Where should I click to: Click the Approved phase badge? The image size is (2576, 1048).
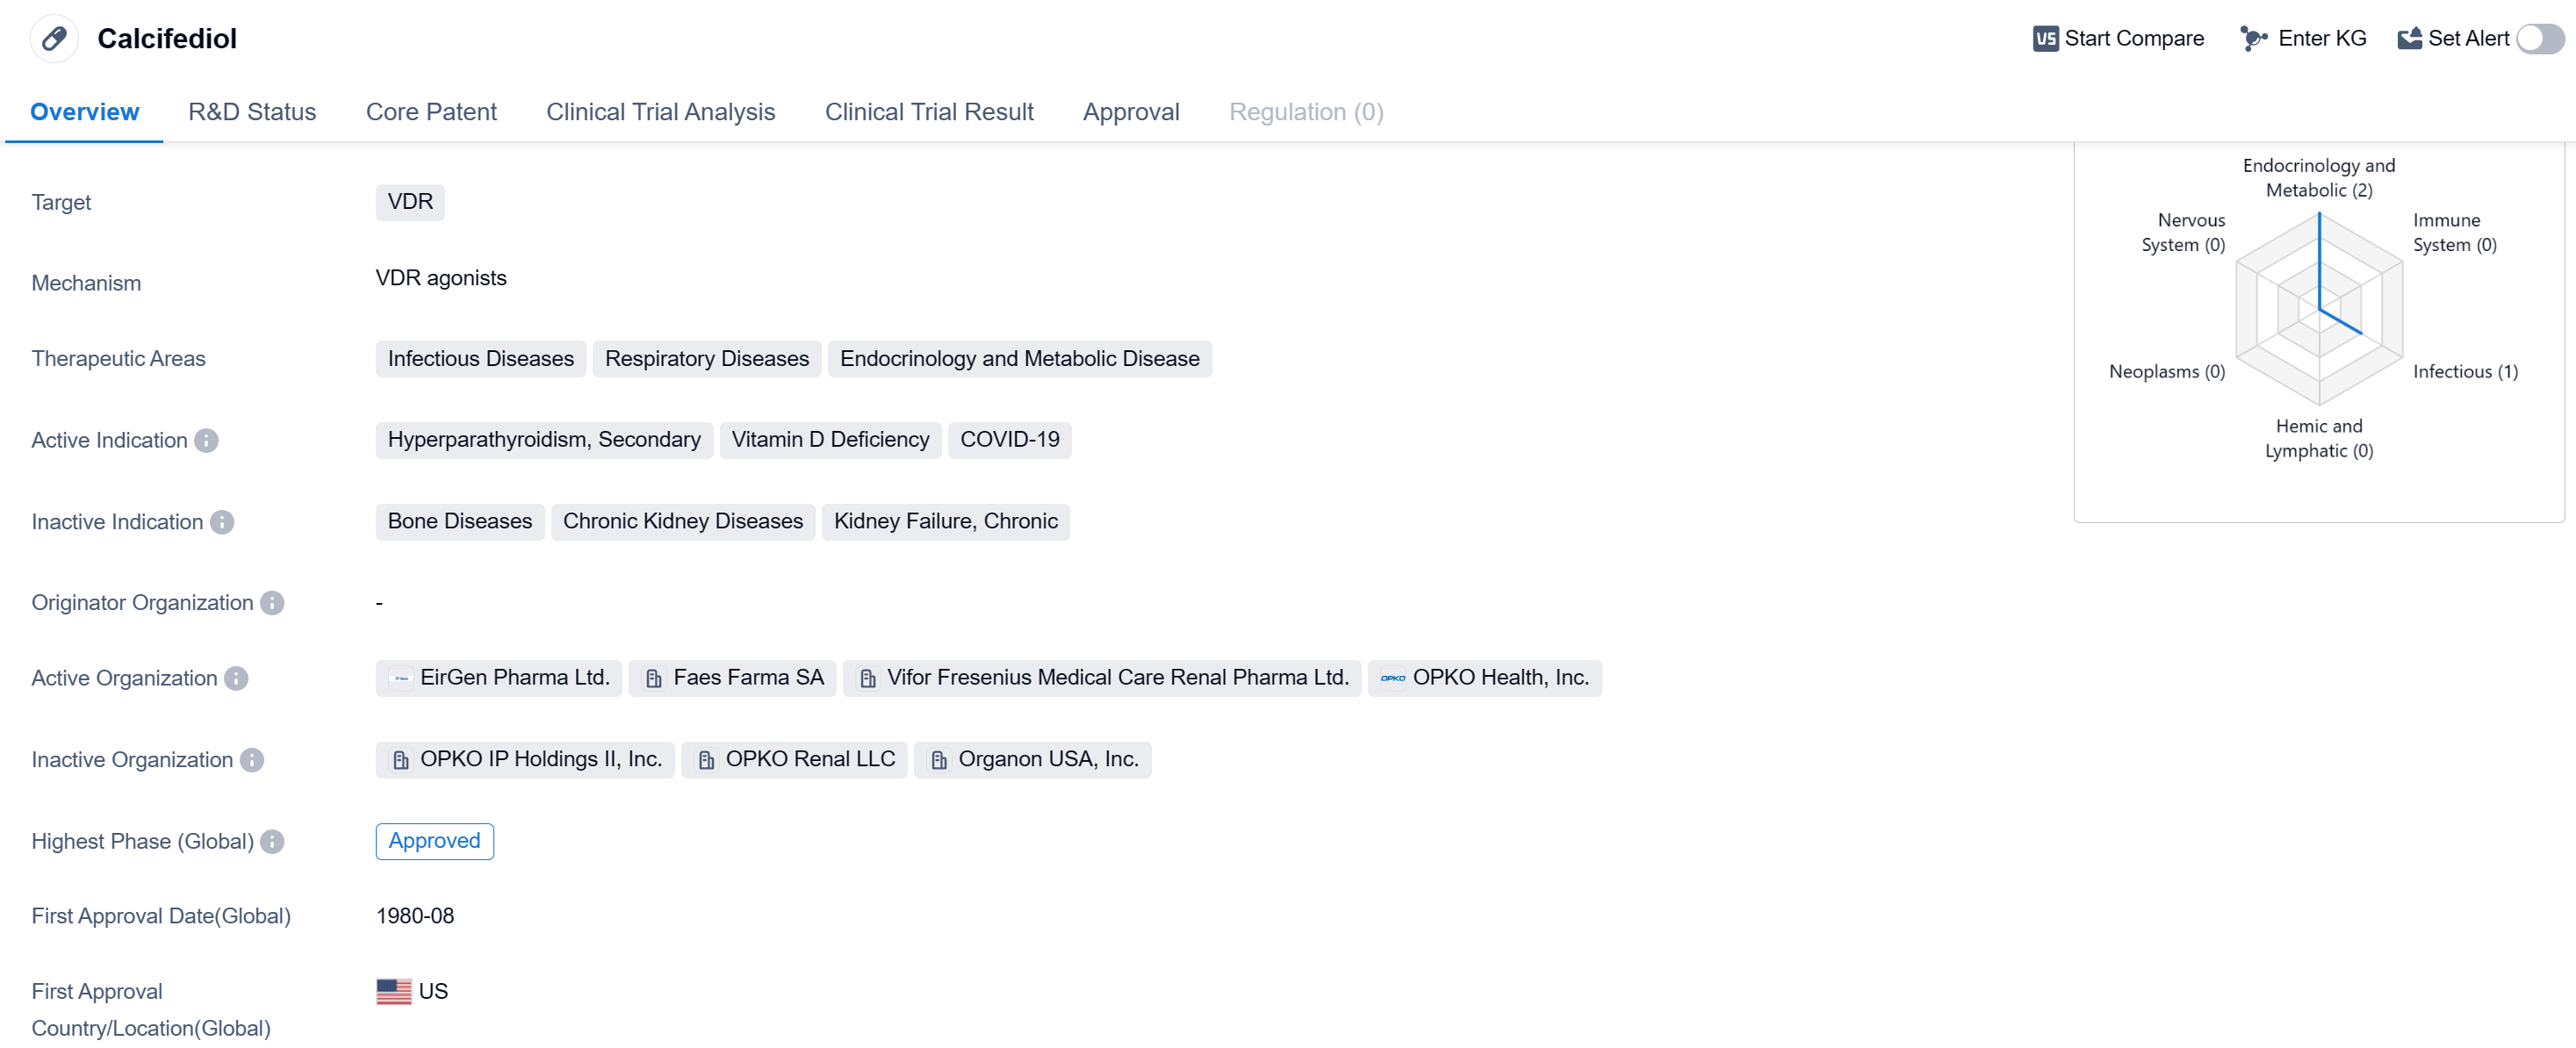[434, 841]
